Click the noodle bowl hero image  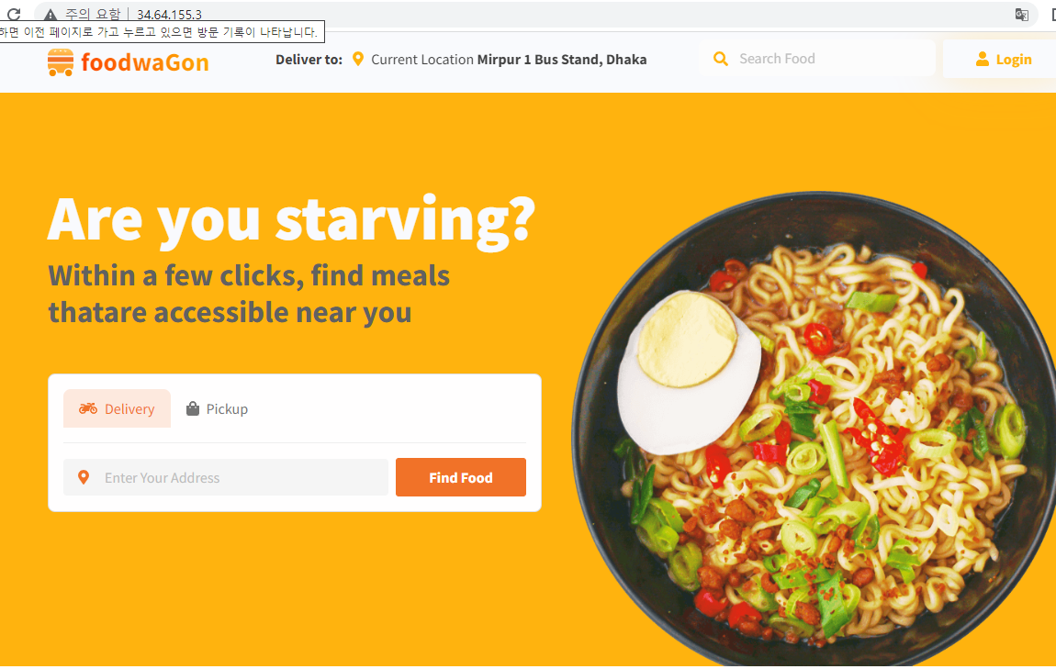click(x=814, y=429)
